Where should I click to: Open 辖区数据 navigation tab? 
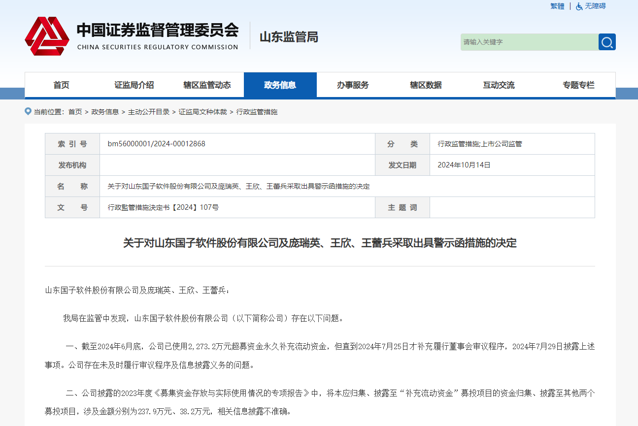pos(426,85)
